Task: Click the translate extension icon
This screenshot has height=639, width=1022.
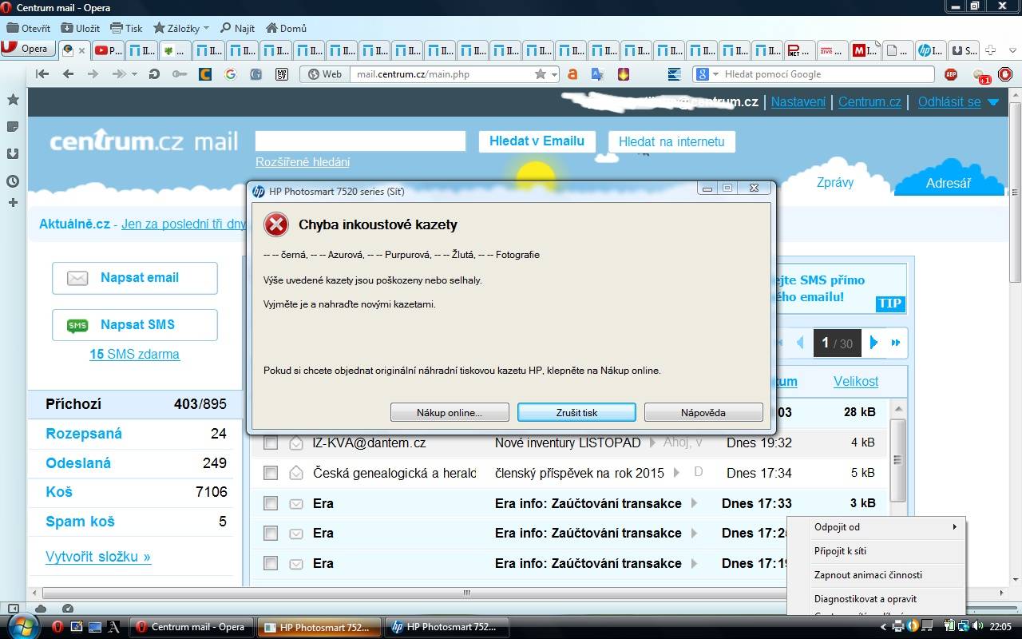Action: (x=597, y=74)
